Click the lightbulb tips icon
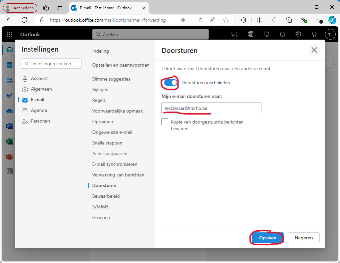Viewport: 340px width, 263px height. click(x=314, y=34)
